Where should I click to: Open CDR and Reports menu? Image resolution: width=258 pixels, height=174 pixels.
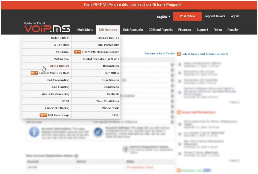(160, 30)
